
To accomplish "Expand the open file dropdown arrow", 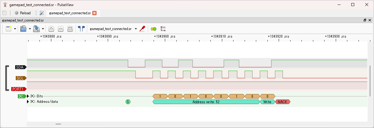I will click(x=30, y=29).
